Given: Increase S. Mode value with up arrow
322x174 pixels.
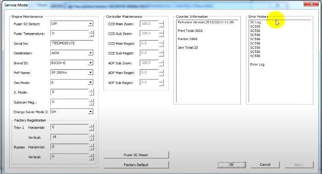Looking at the screenshot, I should tap(91, 90).
